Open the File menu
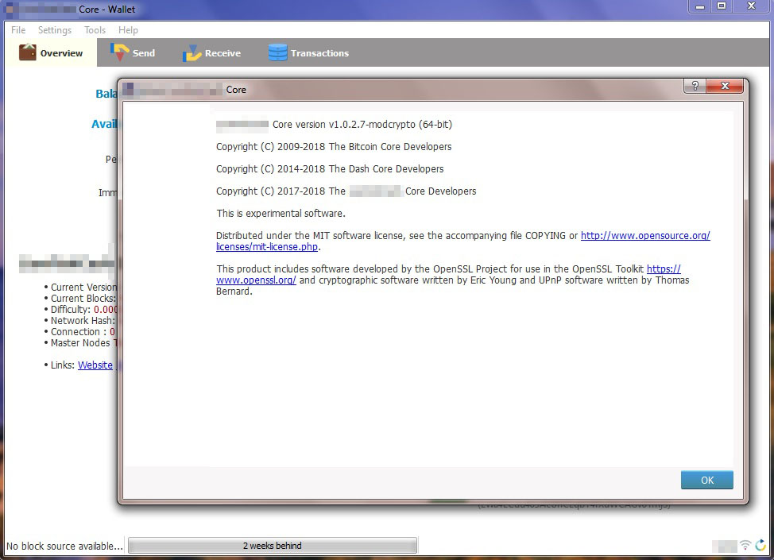774x560 pixels. (18, 30)
